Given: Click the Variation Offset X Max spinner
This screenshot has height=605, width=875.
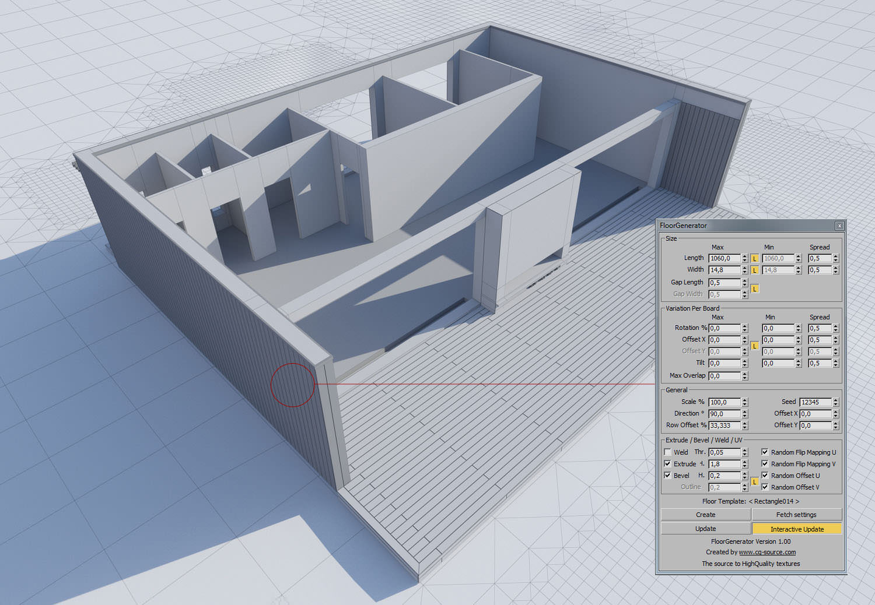Looking at the screenshot, I should pyautogui.click(x=744, y=340).
